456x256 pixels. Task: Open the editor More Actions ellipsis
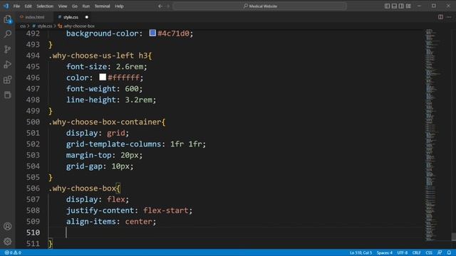449,17
